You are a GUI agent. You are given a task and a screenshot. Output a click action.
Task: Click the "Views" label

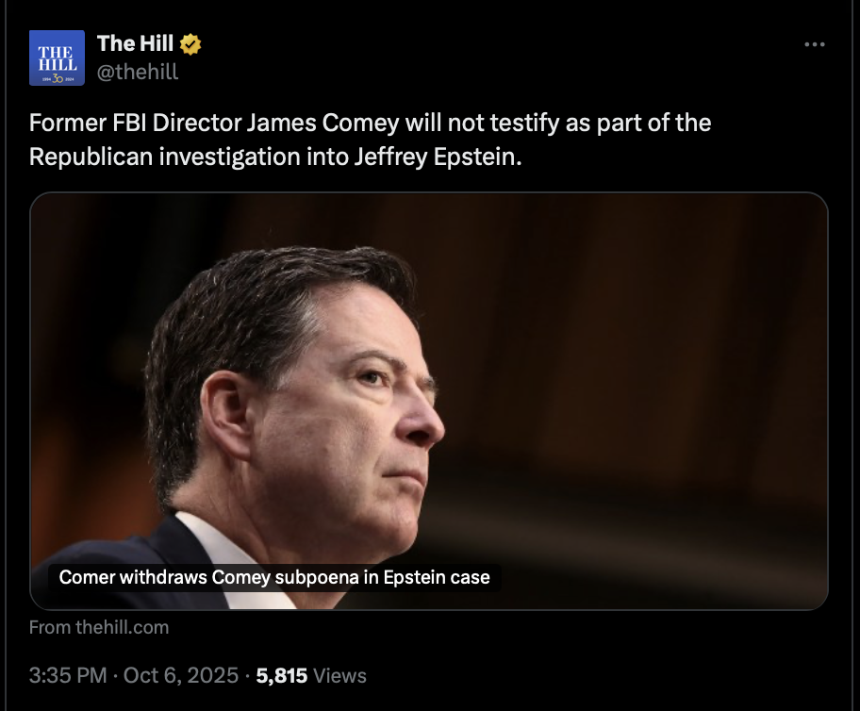pyautogui.click(x=339, y=675)
